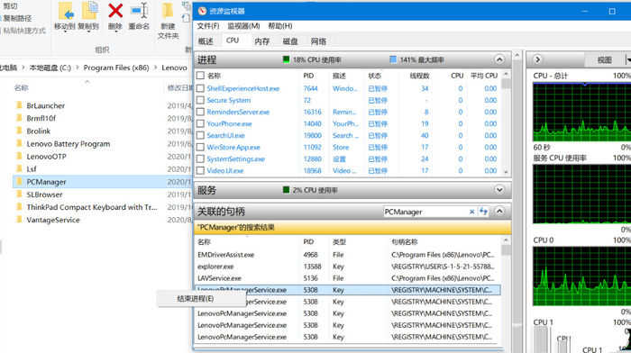Click the Brolink folder icon in Explorer
This screenshot has width=631, height=353.
click(19, 131)
